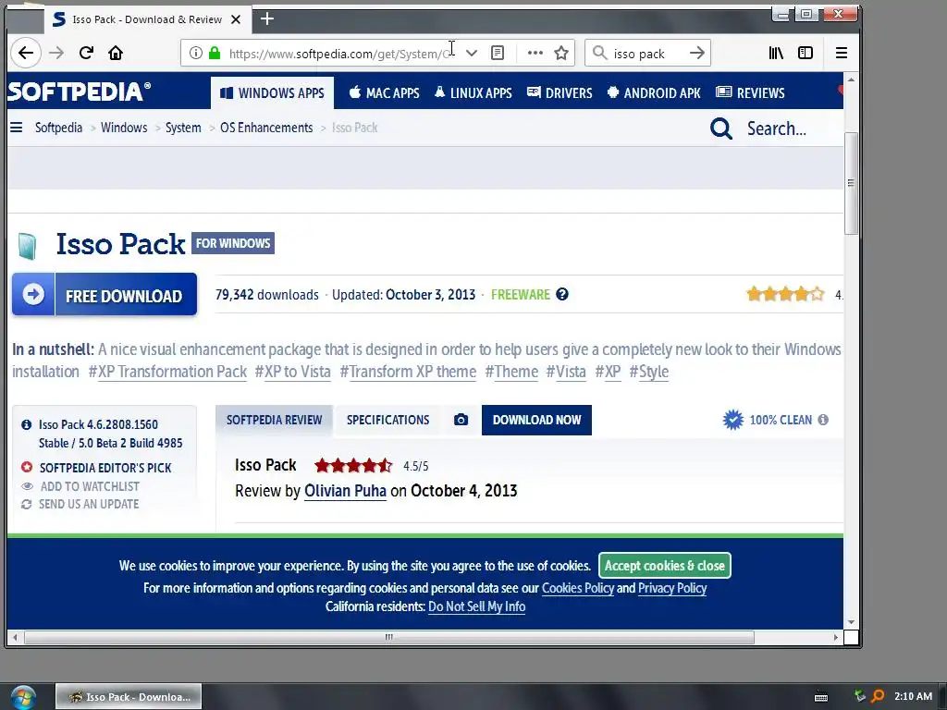Open the #Style tag

click(649, 372)
